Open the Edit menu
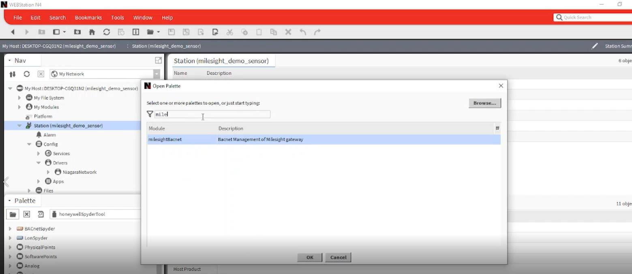 (35, 17)
